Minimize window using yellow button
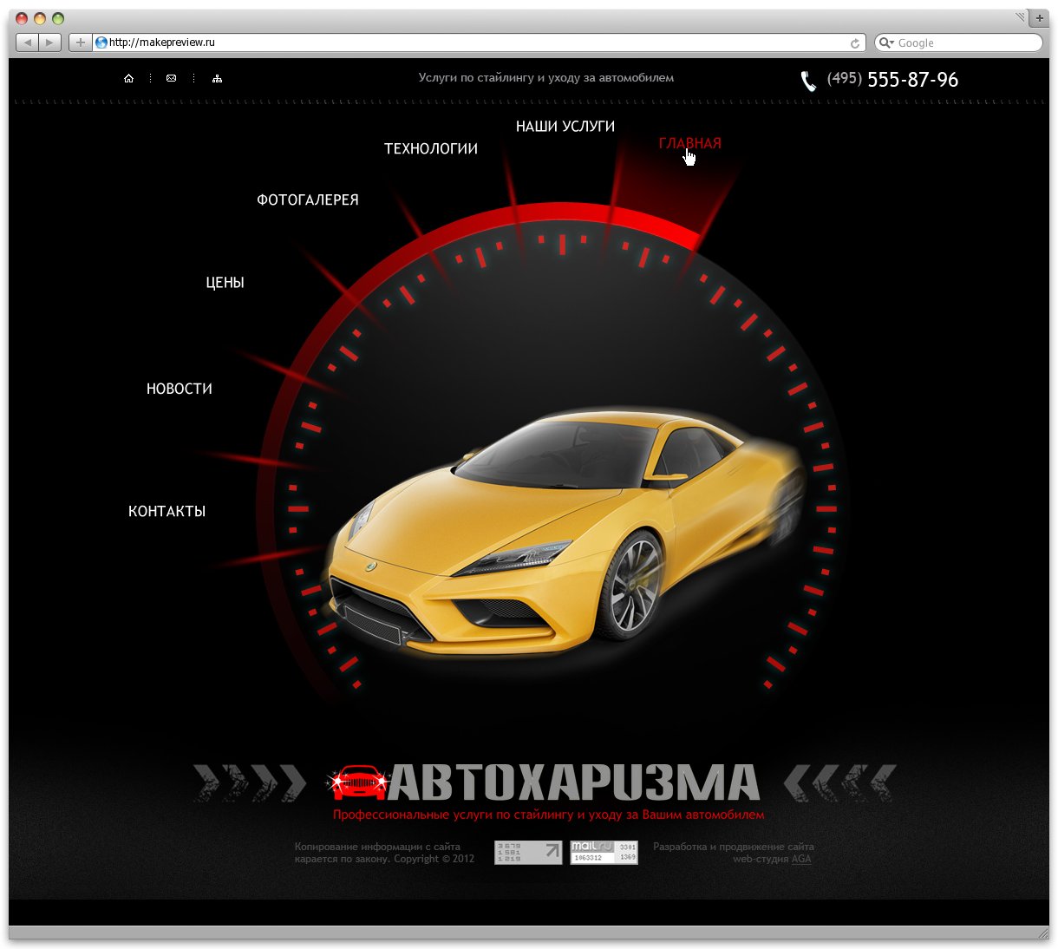Viewport: 1058px width, 949px height. coord(40,18)
